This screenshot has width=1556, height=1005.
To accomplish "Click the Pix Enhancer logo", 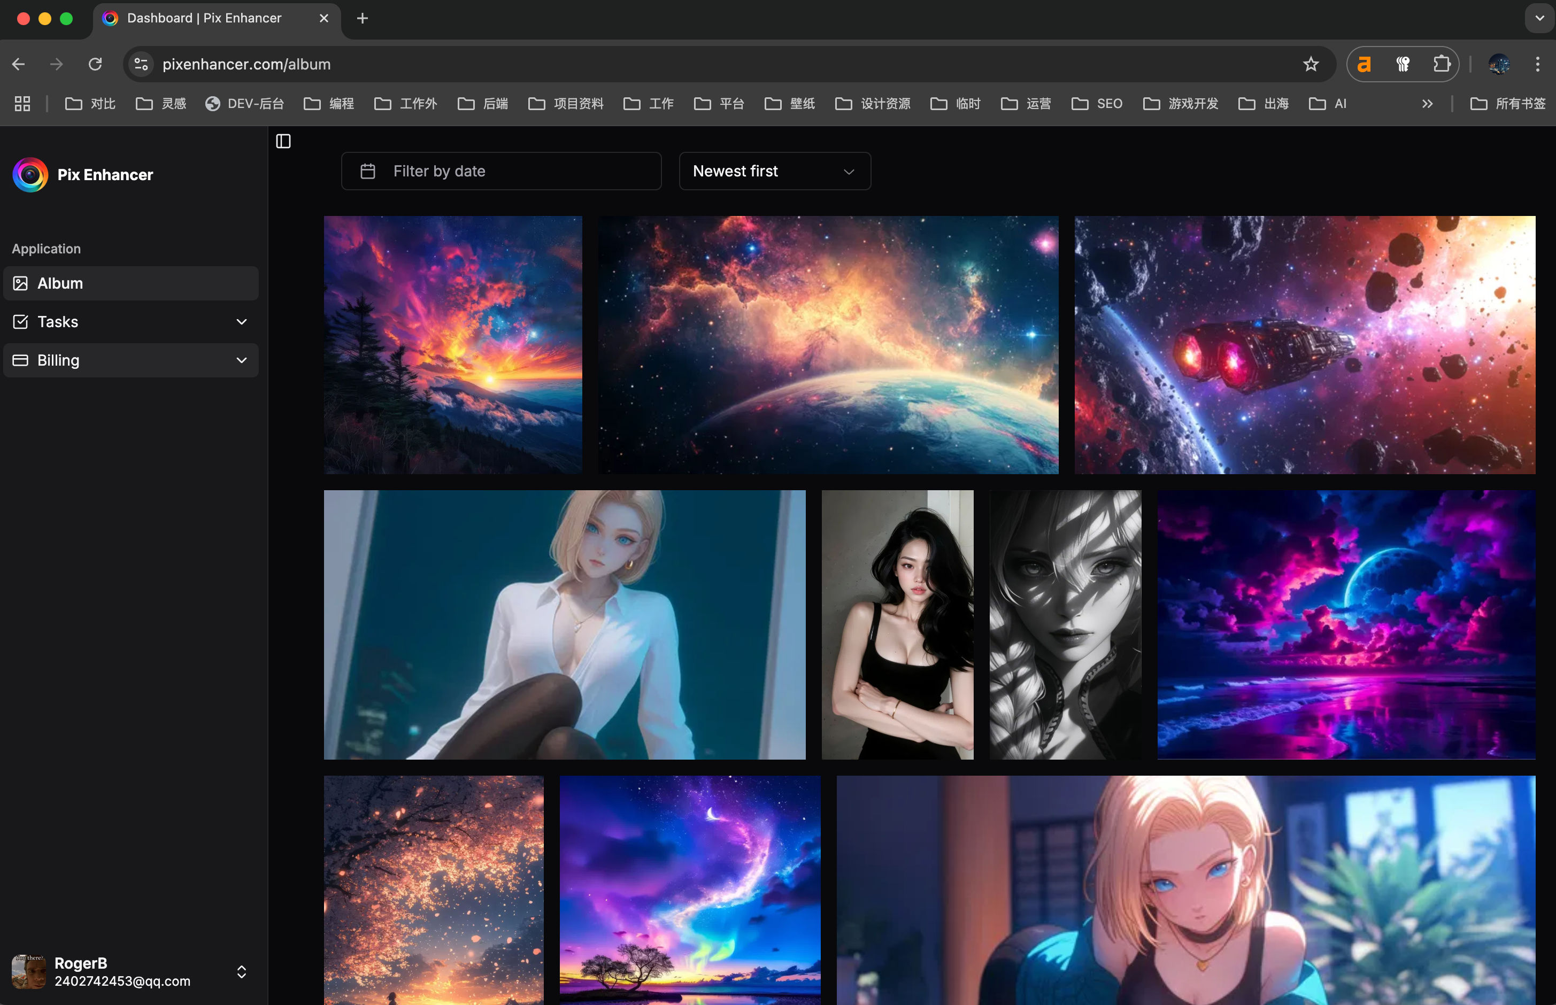I will (30, 175).
